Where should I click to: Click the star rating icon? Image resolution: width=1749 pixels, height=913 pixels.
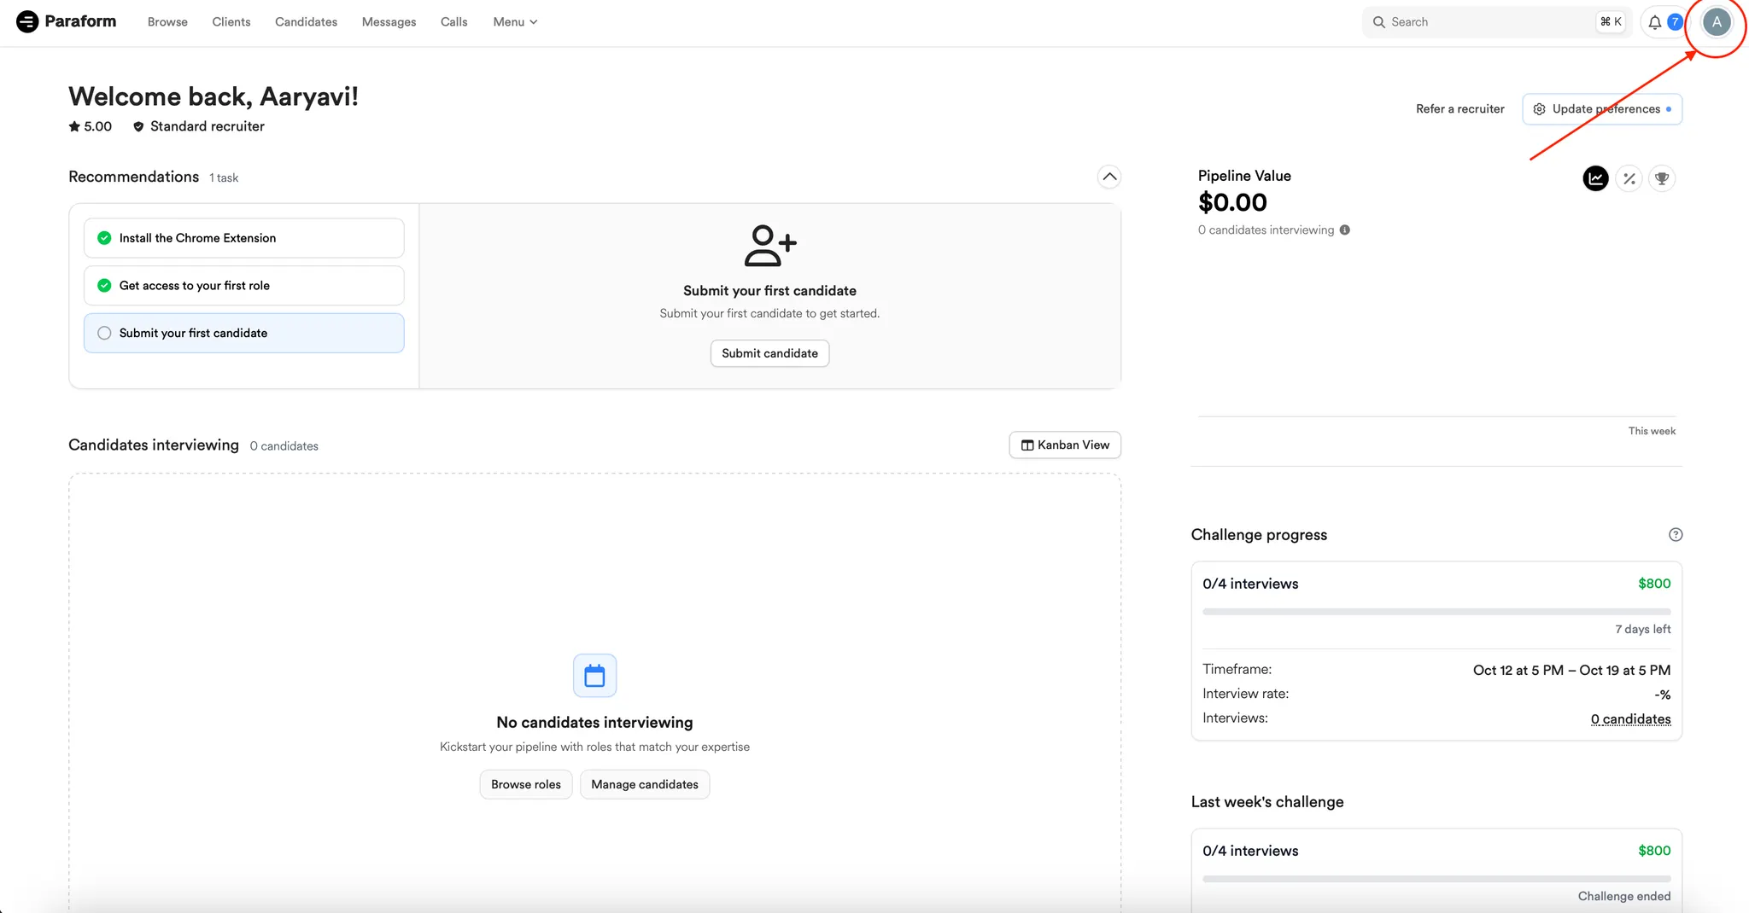pos(74,126)
